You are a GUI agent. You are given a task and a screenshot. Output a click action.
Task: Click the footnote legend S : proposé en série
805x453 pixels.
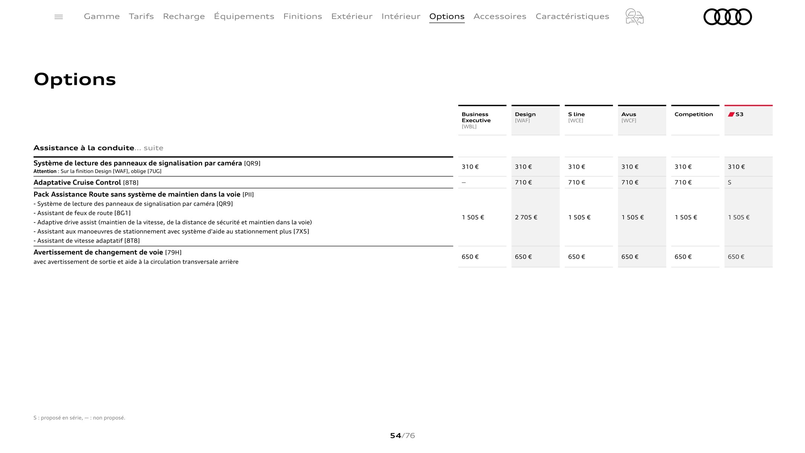click(x=79, y=418)
